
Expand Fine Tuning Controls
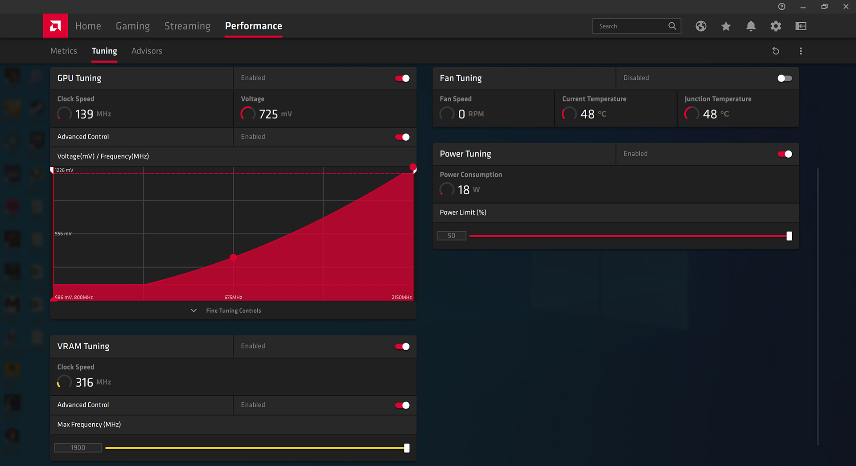coord(233,311)
